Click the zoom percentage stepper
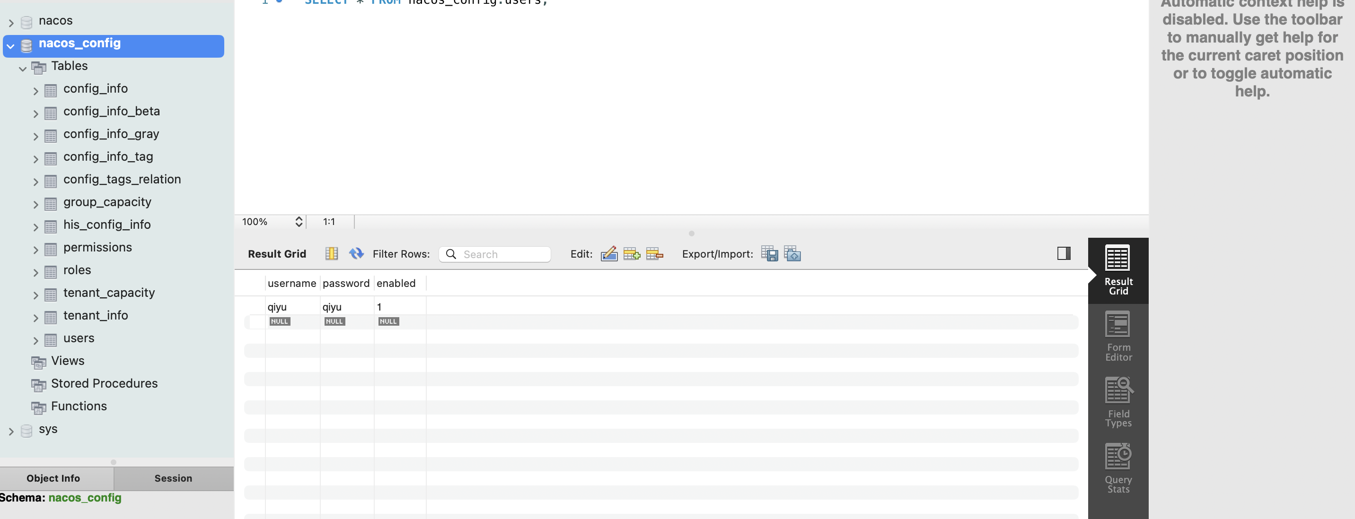The image size is (1355, 519). coord(298,222)
